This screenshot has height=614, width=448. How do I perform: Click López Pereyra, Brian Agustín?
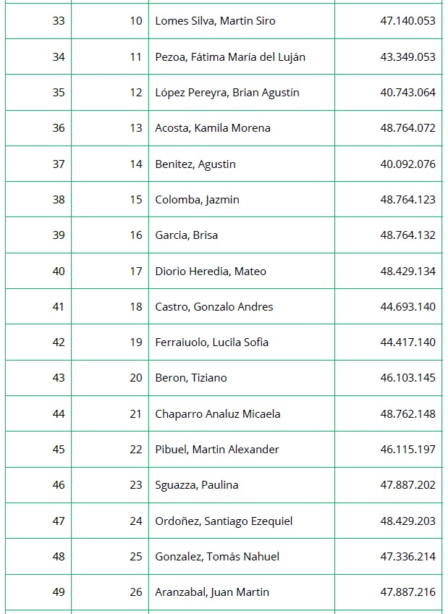coord(227,93)
